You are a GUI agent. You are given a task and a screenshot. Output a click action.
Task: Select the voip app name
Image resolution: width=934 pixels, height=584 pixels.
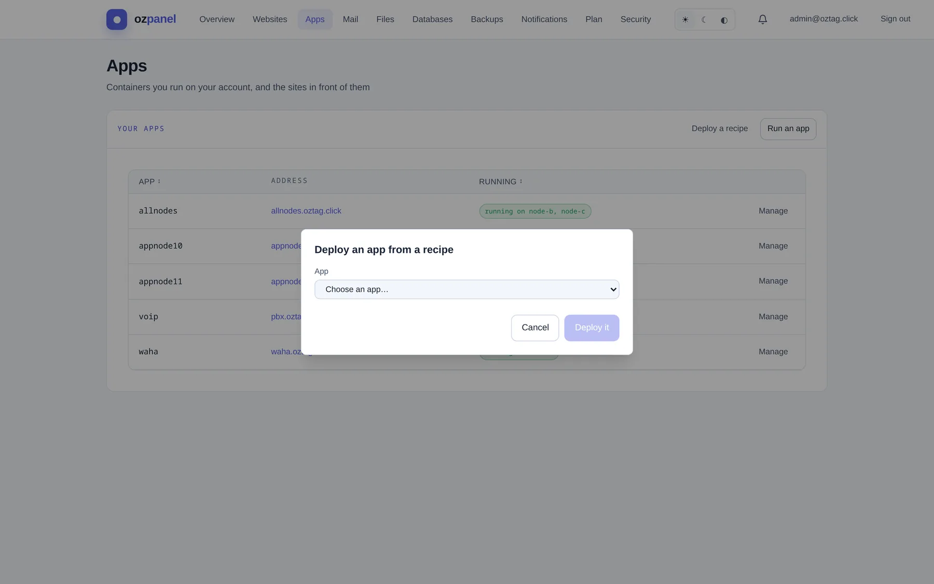(148, 317)
